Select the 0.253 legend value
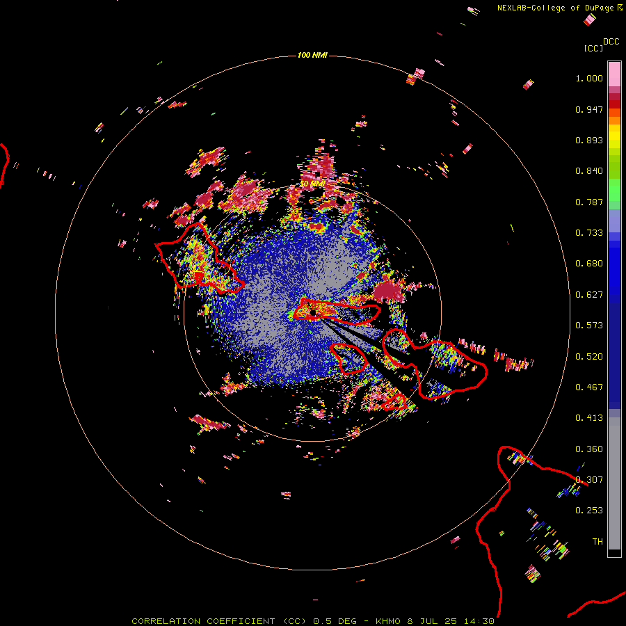The height and width of the screenshot is (626, 626). tap(589, 511)
